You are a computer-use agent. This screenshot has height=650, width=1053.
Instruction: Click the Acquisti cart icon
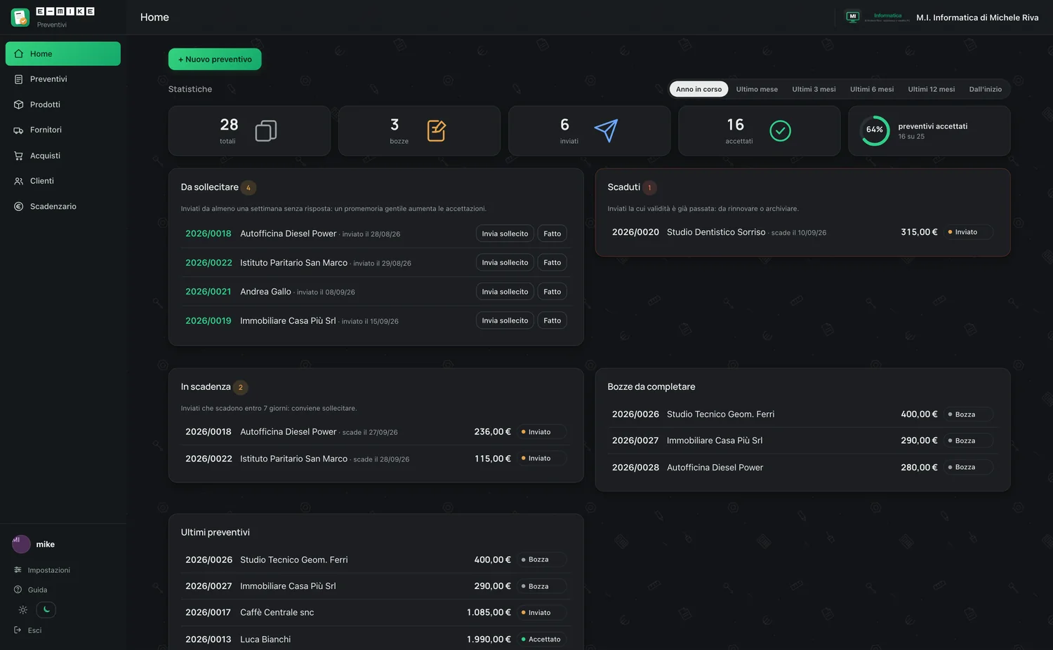(x=19, y=156)
